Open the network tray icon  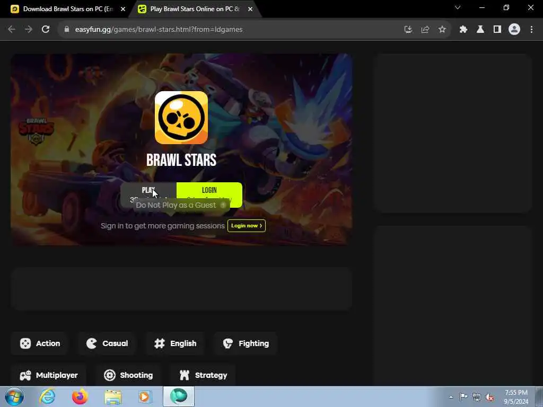(x=477, y=397)
